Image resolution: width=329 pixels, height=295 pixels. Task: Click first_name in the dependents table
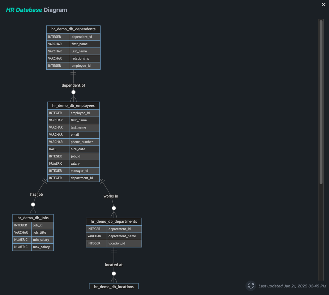click(85, 44)
